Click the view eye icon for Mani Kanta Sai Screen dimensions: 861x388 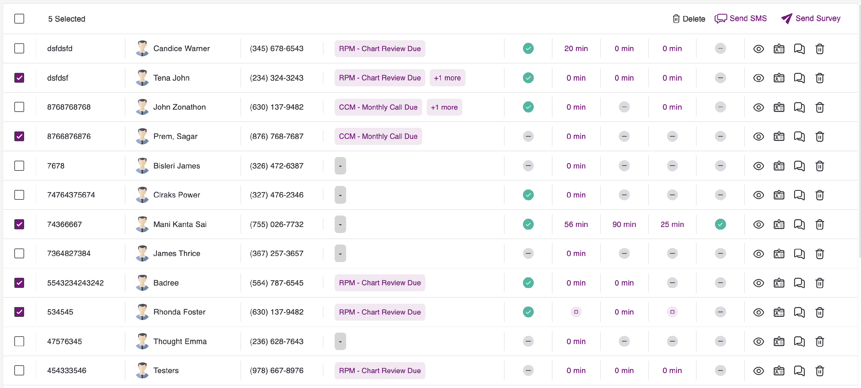pos(758,225)
